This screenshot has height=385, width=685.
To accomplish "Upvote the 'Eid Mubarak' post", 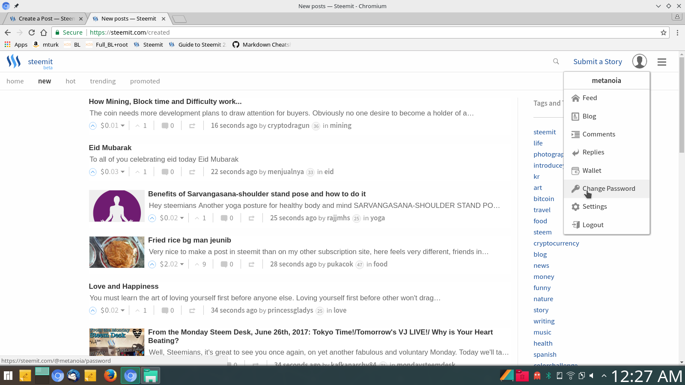I will (x=92, y=172).
